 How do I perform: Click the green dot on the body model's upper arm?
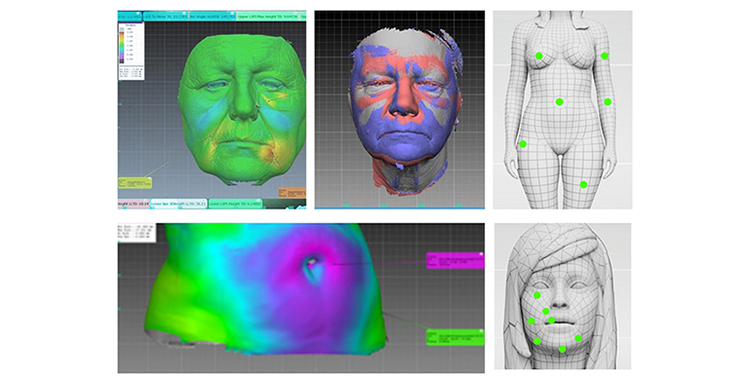pos(605,56)
